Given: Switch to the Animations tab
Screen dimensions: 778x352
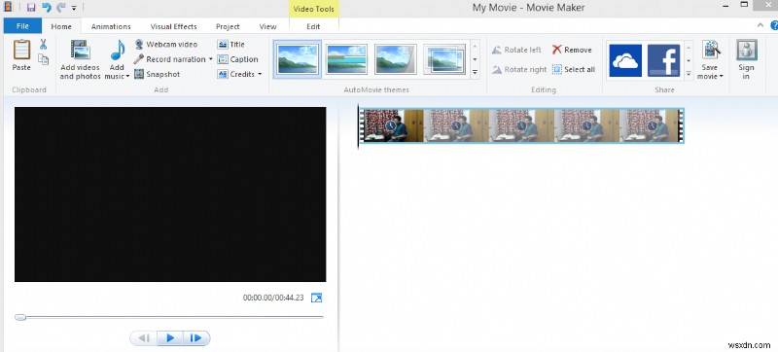Looking at the screenshot, I should click(111, 26).
